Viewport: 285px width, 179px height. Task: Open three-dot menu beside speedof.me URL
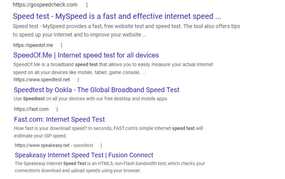click(61, 45)
